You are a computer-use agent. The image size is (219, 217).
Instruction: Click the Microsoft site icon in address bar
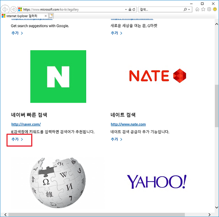coord(20,9)
